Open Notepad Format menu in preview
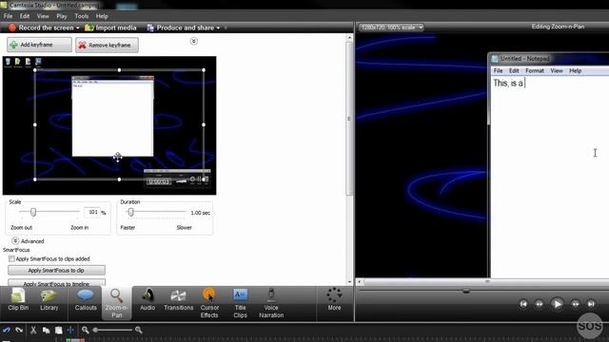The width and height of the screenshot is (609, 342). coord(535,70)
